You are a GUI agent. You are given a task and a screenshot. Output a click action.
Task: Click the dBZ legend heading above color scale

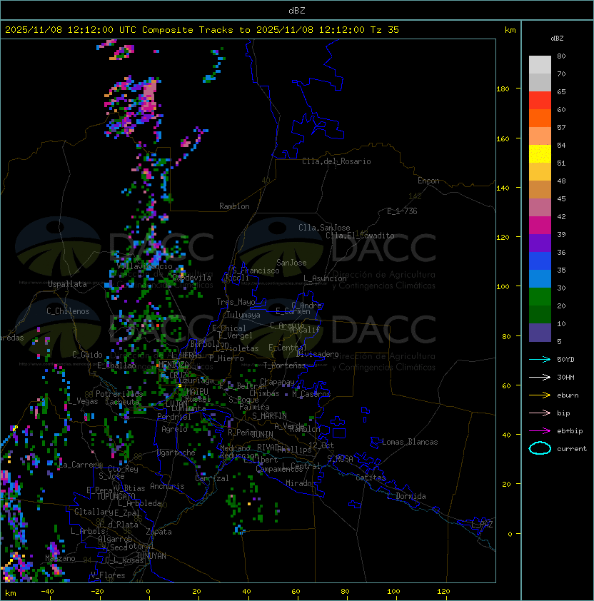(557, 39)
